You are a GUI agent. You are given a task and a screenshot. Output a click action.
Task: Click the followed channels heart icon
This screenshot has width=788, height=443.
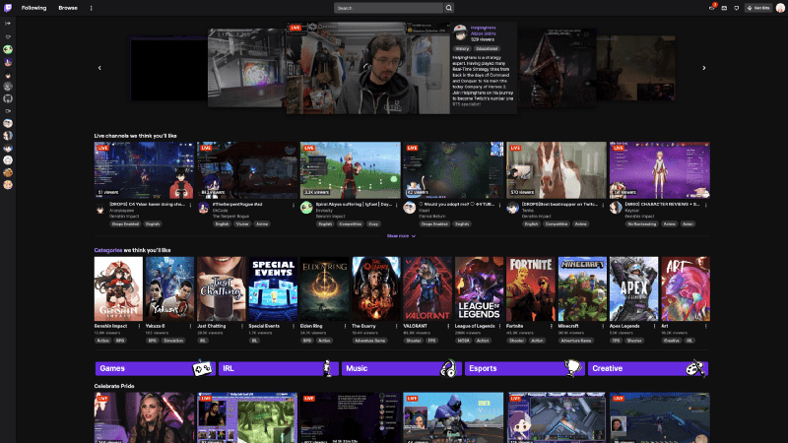(x=8, y=37)
